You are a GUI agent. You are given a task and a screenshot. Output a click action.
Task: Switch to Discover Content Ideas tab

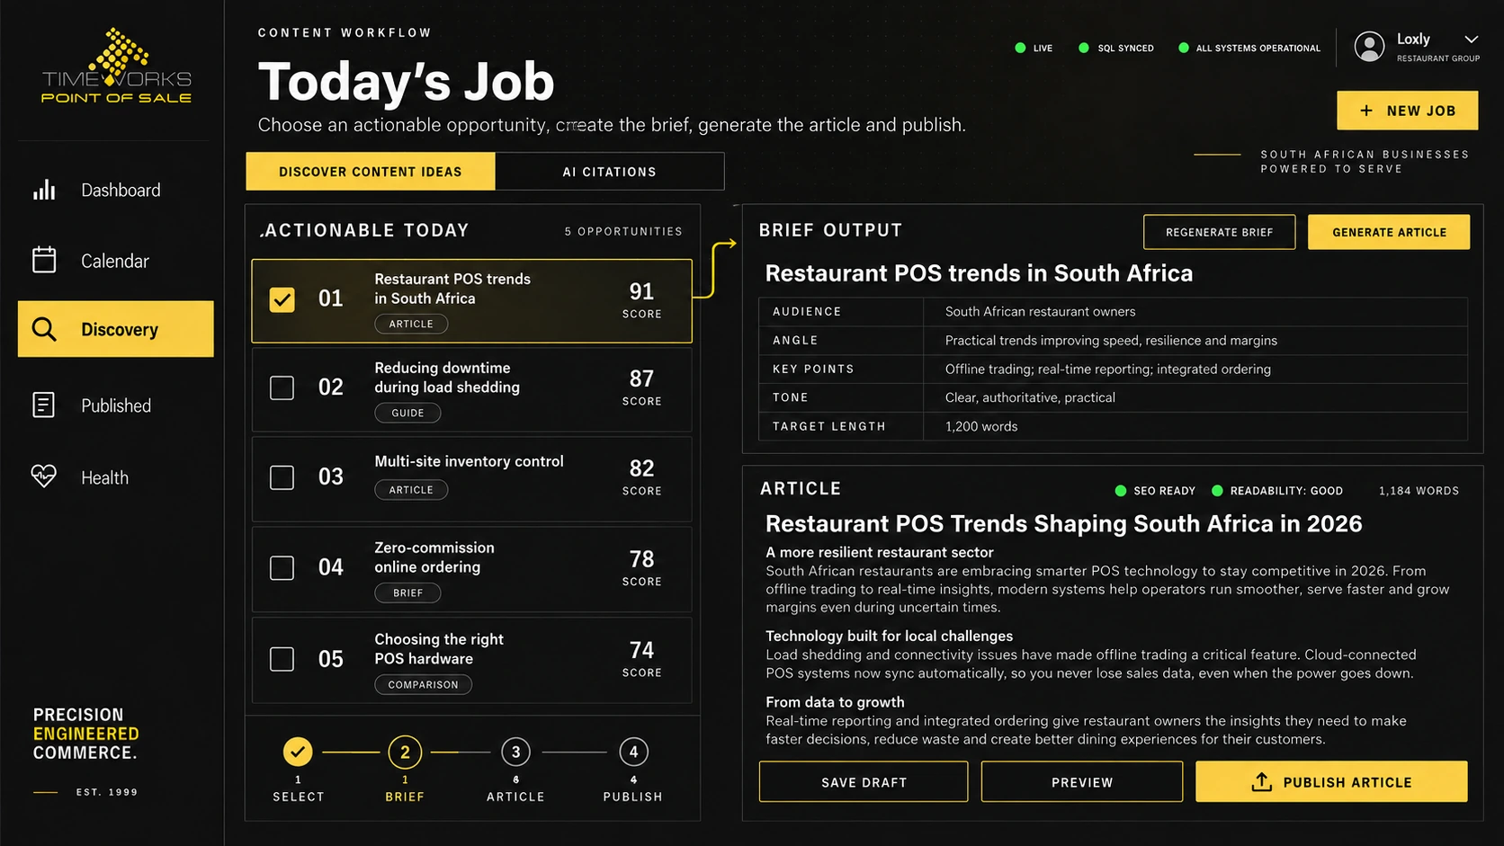pos(370,171)
